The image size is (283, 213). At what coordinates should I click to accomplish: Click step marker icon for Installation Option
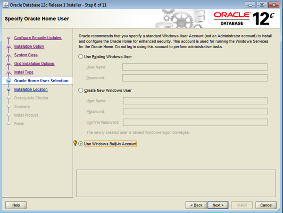click(8, 46)
